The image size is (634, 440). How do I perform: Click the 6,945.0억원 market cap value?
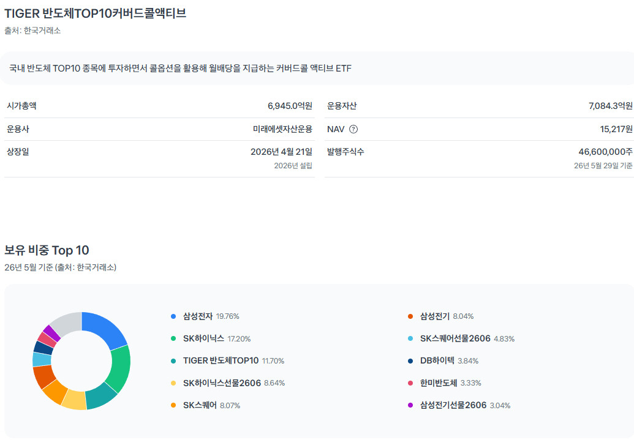[x=290, y=106]
